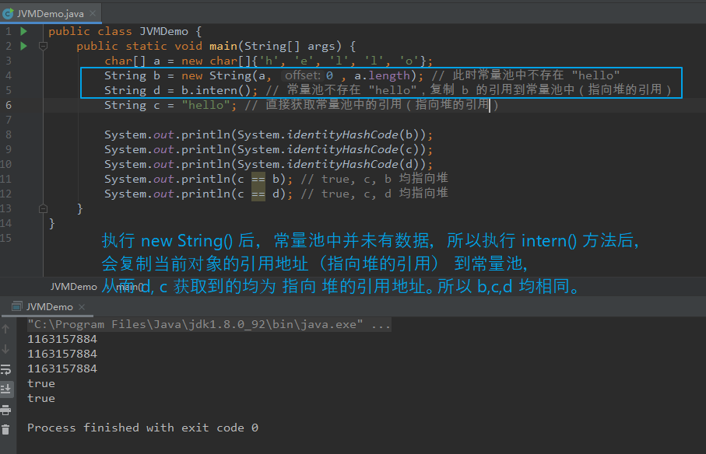
Task: Click the Print console output icon
Action: tap(5, 410)
